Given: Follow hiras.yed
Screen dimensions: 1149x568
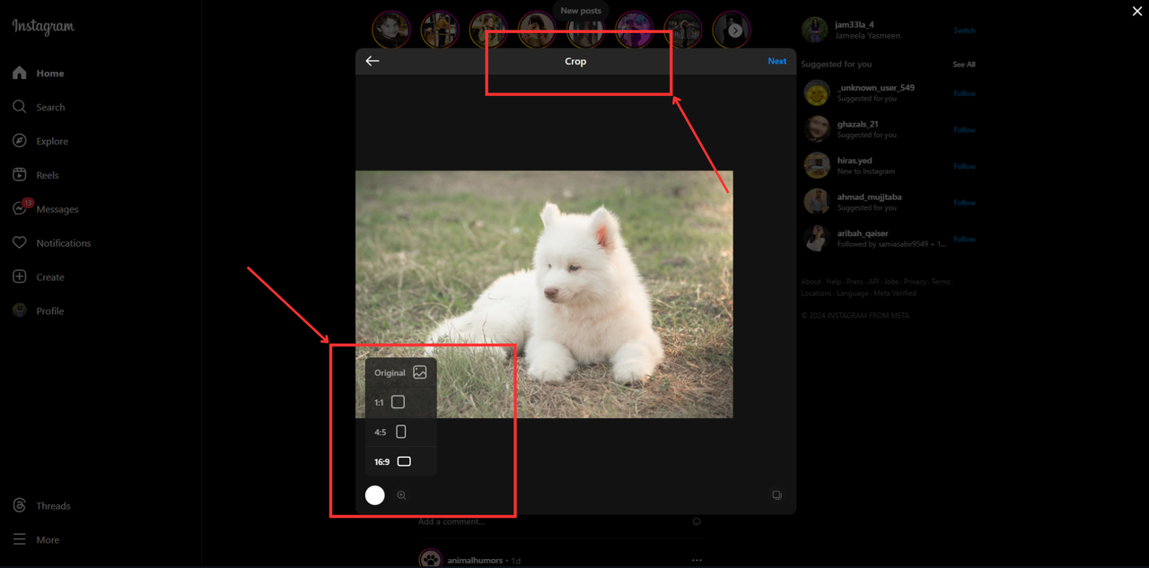Looking at the screenshot, I should click(x=964, y=166).
